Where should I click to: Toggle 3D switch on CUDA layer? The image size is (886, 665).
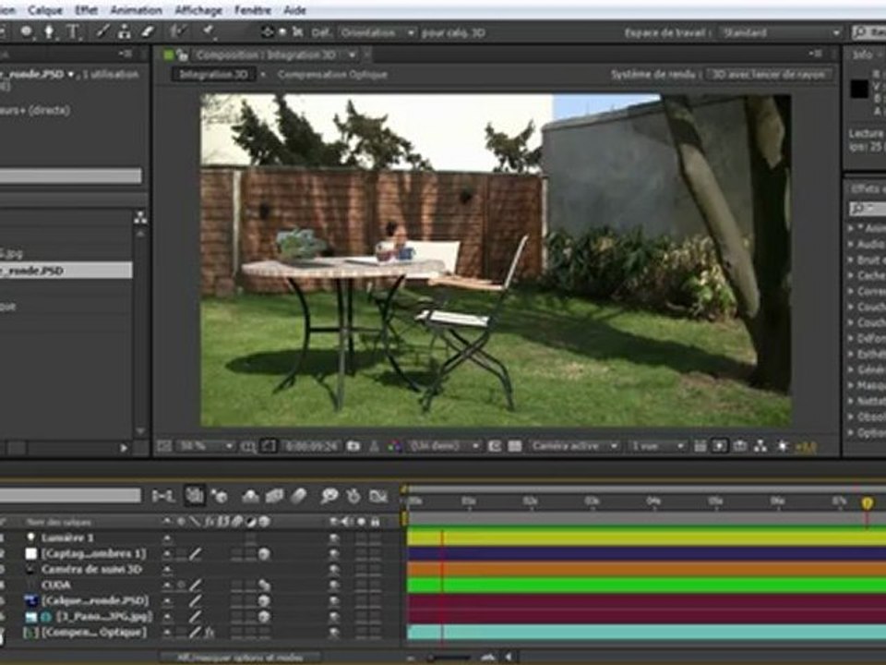point(264,586)
